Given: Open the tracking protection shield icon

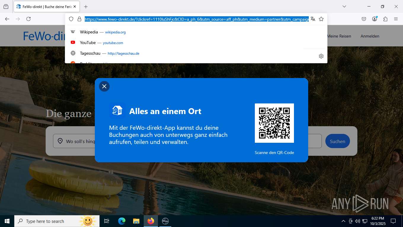Looking at the screenshot, I should pyautogui.click(x=71, y=19).
